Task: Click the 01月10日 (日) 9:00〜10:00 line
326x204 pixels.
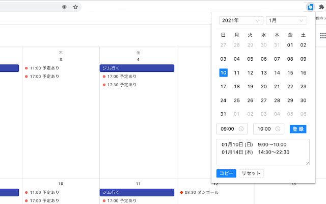Action: click(254, 144)
